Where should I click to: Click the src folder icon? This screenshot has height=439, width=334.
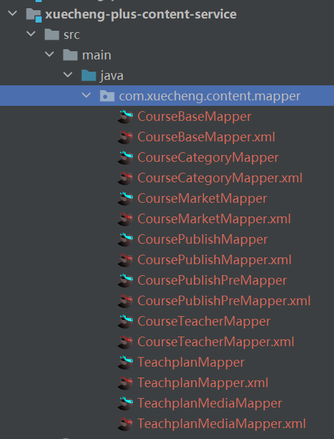click(x=52, y=35)
